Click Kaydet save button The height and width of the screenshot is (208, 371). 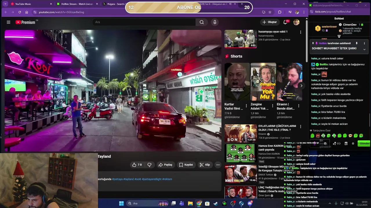point(186,165)
